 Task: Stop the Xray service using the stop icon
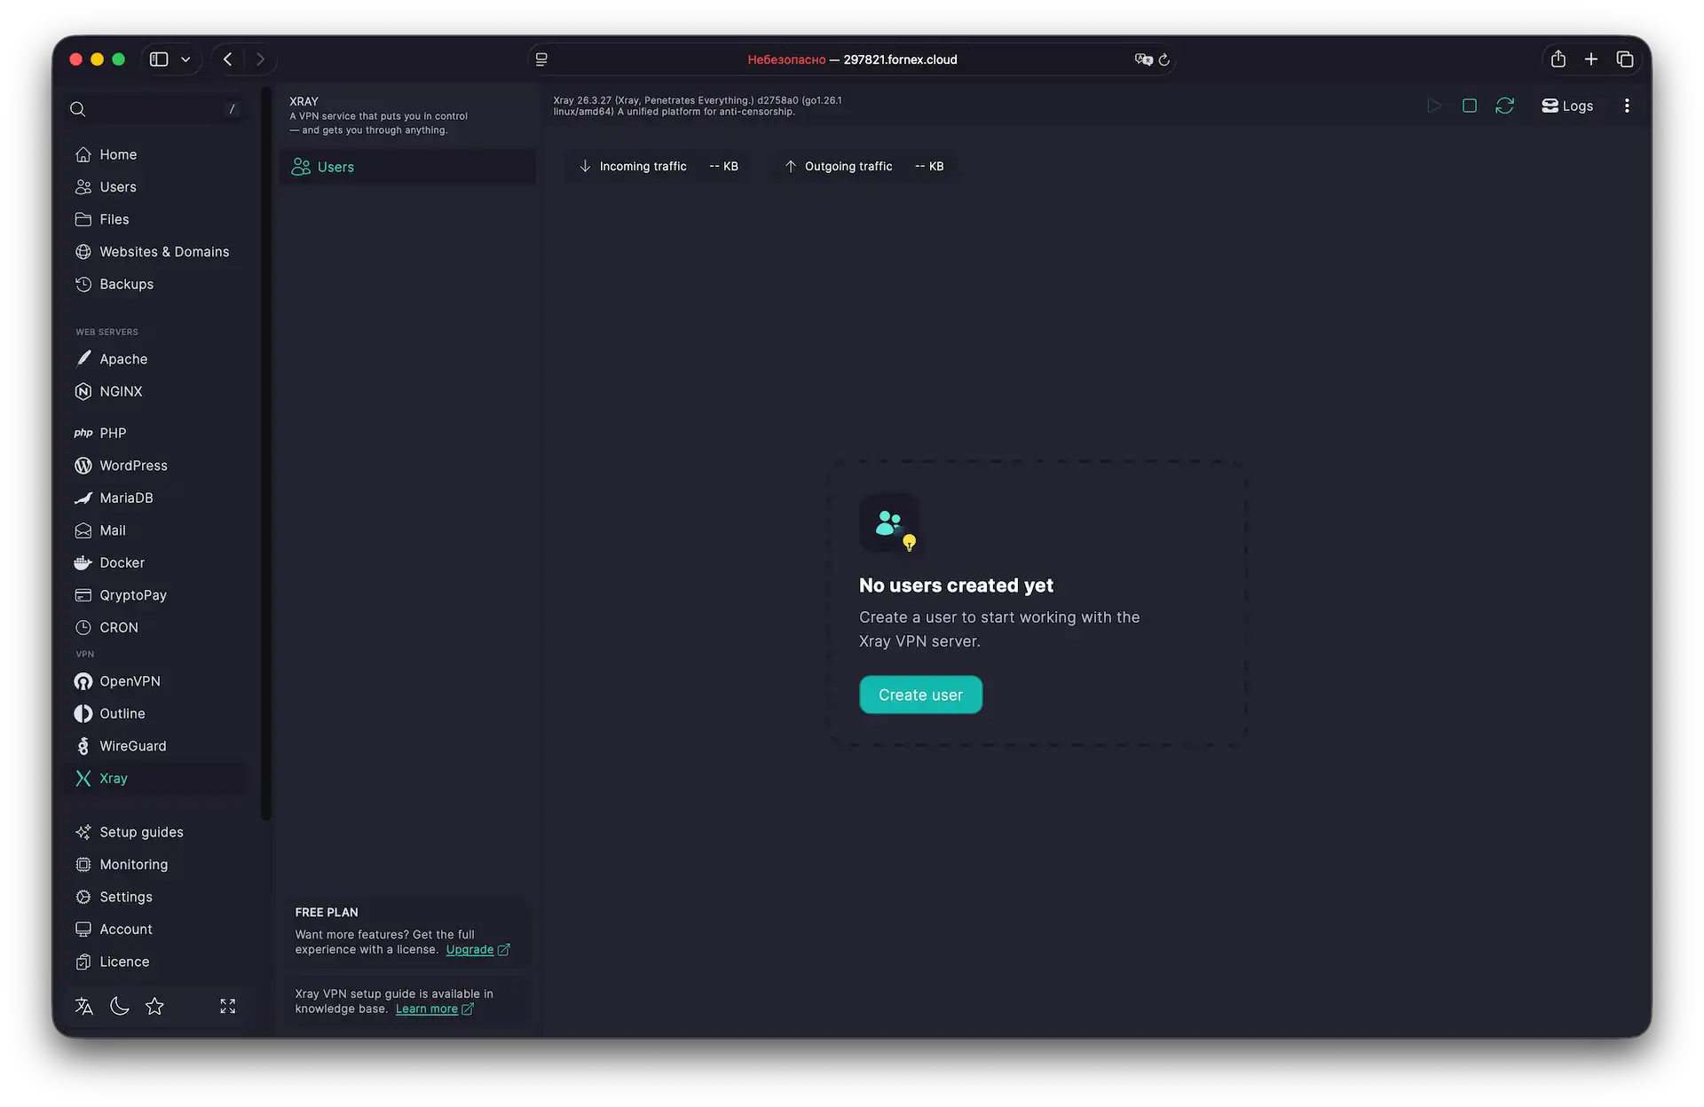coord(1469,105)
